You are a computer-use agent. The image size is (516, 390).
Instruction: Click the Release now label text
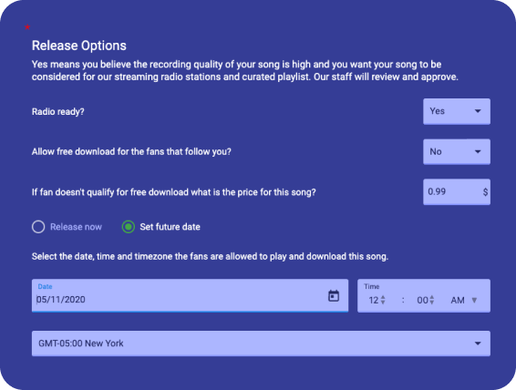[x=76, y=227]
